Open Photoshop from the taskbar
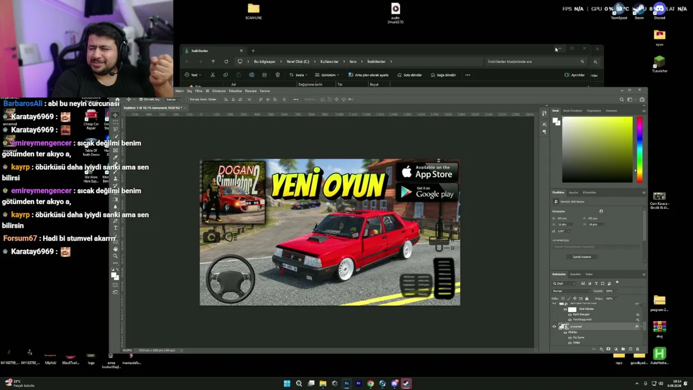The image size is (693, 390). click(x=346, y=383)
